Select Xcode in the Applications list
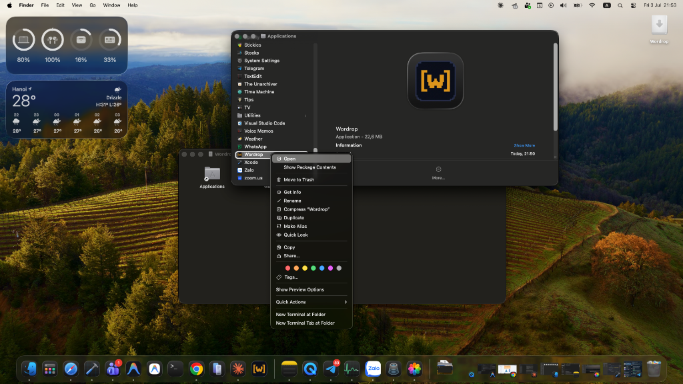Screen dimensions: 683x384 (253, 163)
